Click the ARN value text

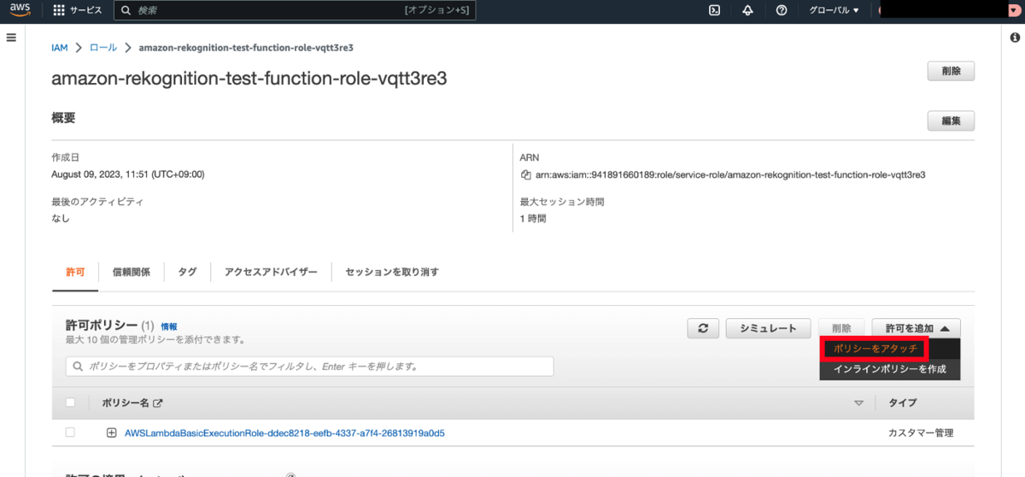(x=730, y=175)
